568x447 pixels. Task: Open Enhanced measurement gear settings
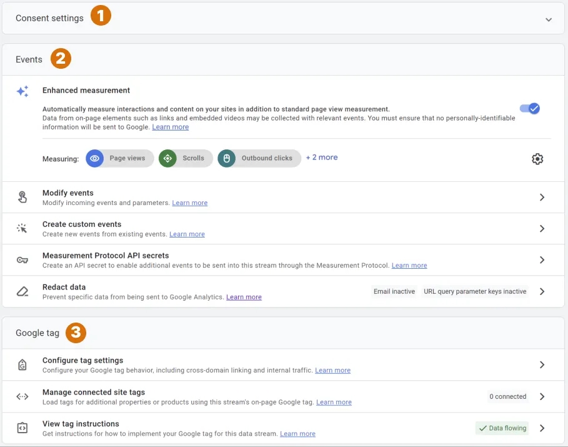537,159
